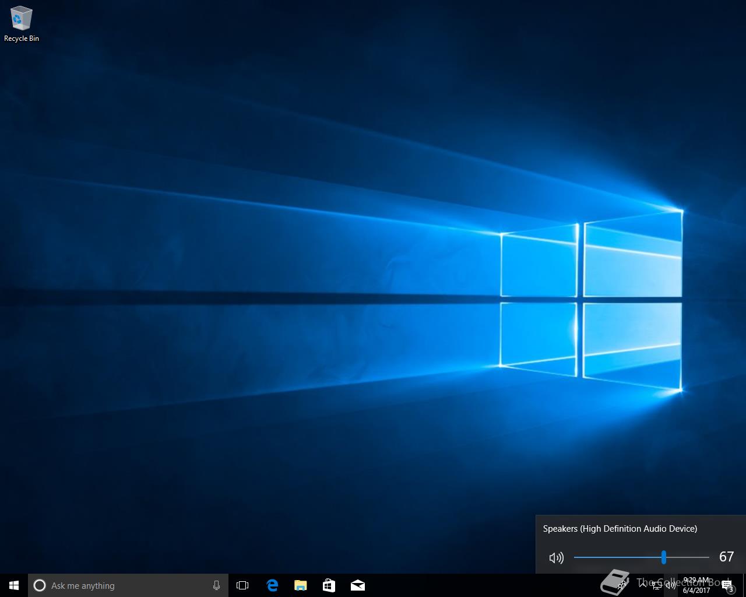
Task: Mute speakers using the volume flyout icon
Action: click(x=557, y=558)
